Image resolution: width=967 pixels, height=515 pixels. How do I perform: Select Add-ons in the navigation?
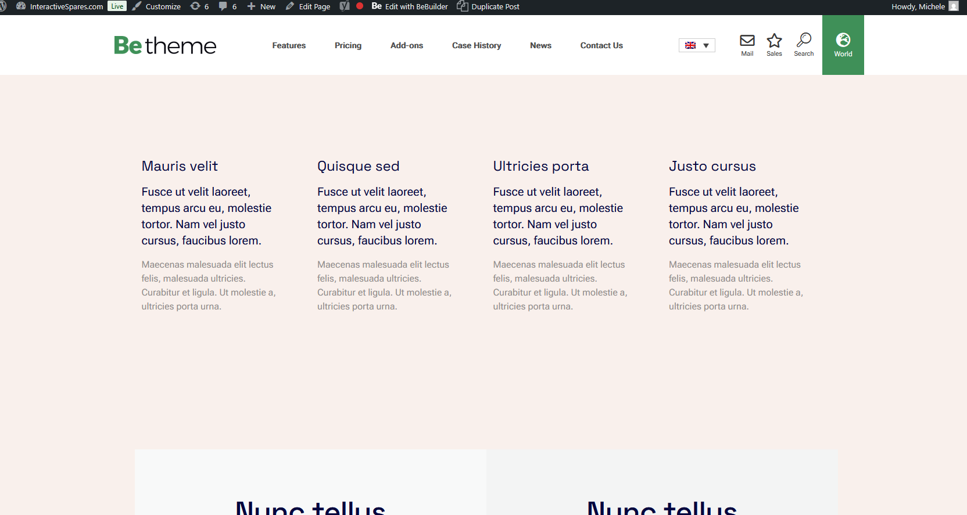tap(407, 45)
